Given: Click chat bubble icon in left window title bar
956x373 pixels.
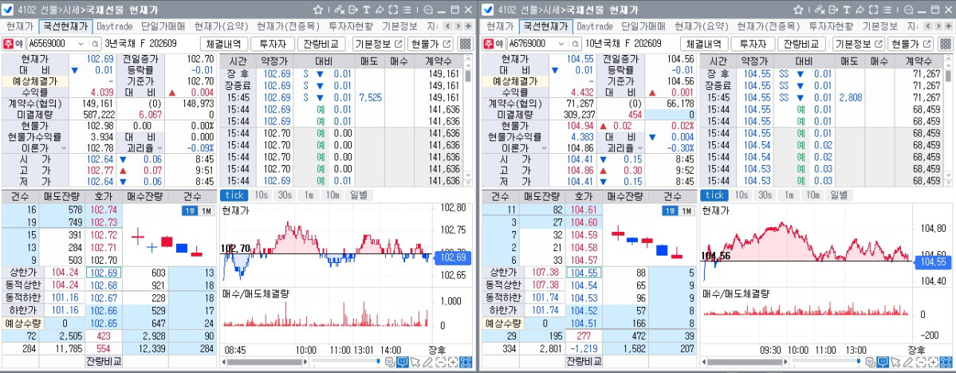Looking at the screenshot, I should 428,10.
